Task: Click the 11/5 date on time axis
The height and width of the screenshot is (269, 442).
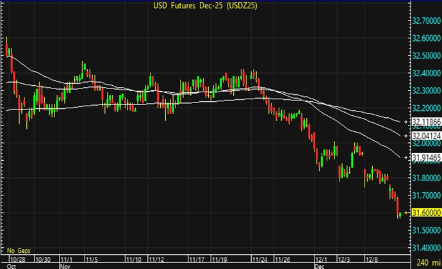Action: (x=91, y=259)
